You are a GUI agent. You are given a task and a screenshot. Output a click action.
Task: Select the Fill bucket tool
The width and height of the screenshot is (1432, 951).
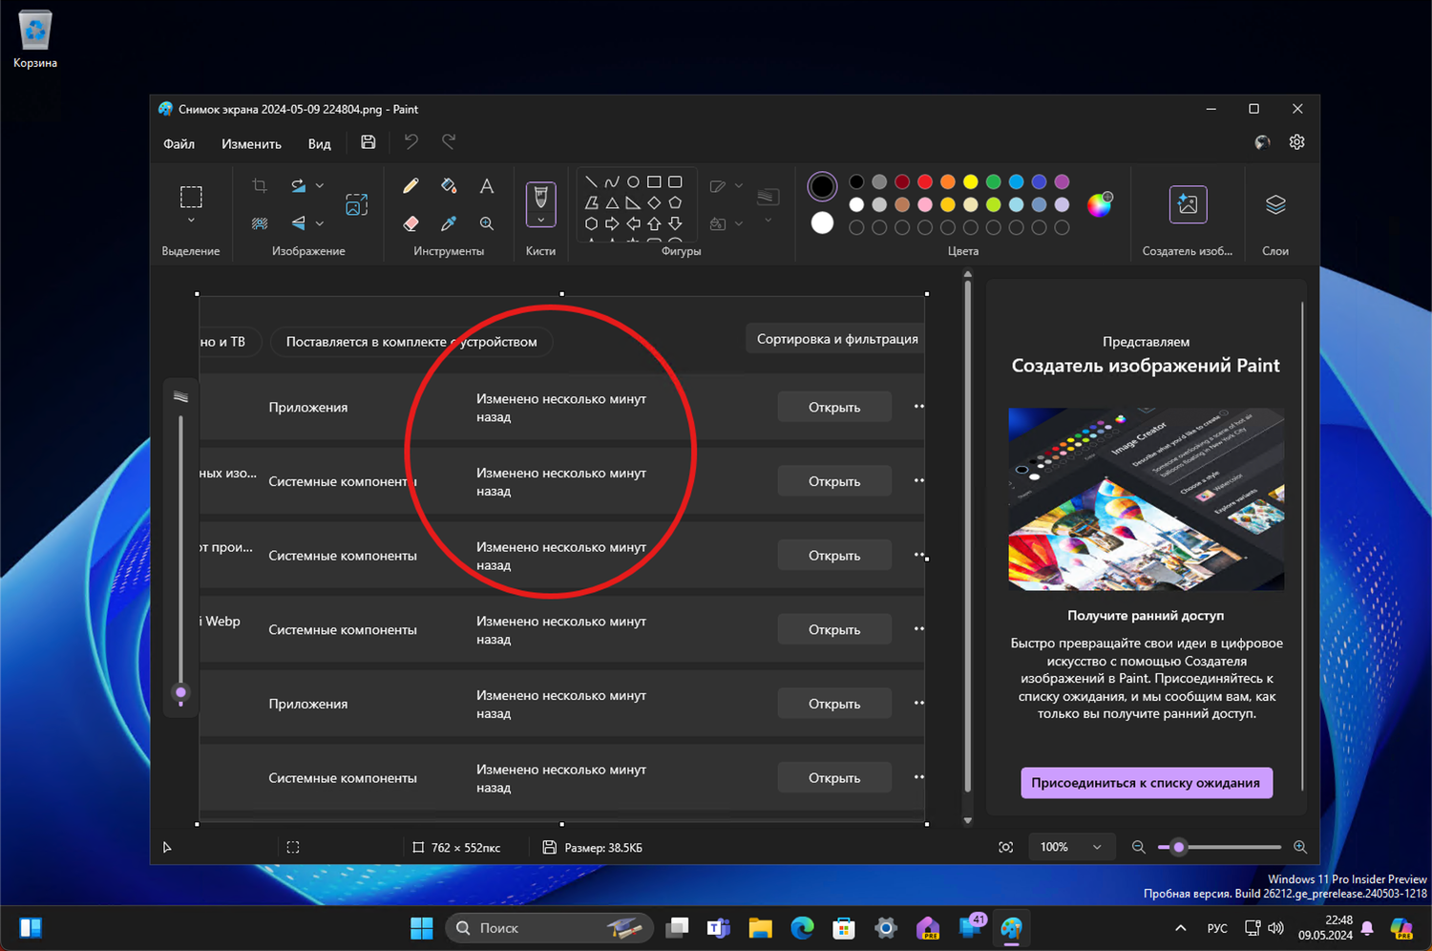[449, 186]
